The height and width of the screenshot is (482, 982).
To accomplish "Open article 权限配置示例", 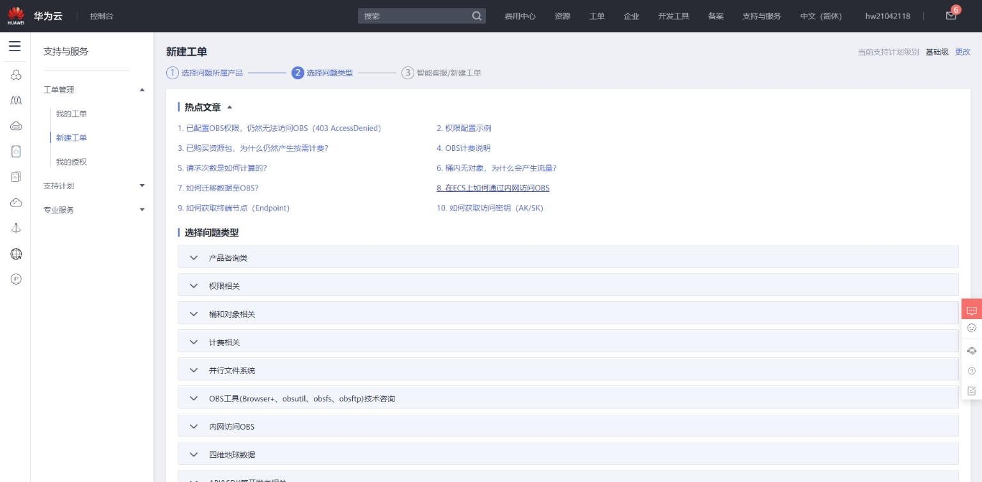I will (x=464, y=128).
